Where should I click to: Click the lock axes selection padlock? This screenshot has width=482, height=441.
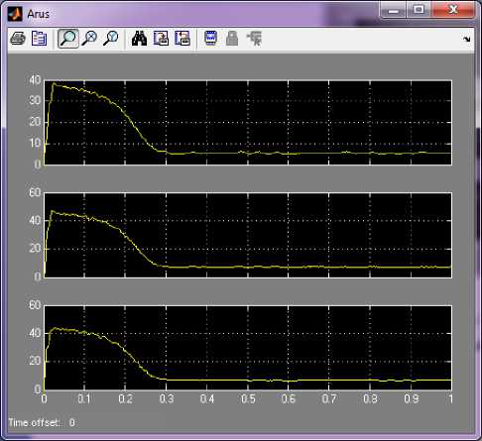[x=232, y=39]
